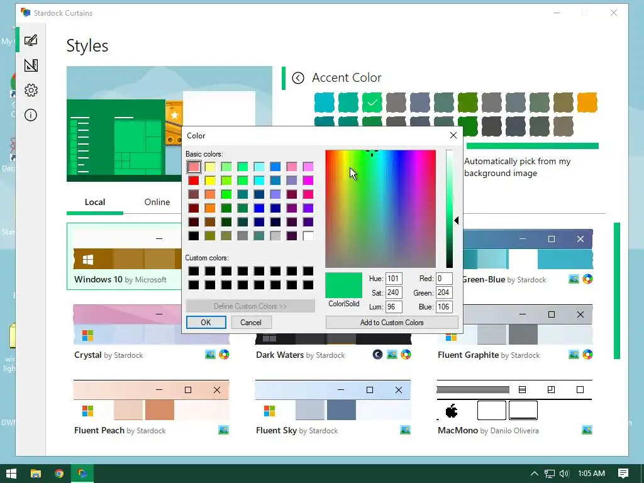The image size is (644, 483).
Task: Select the orange accent color swatch
Action: pos(587,103)
